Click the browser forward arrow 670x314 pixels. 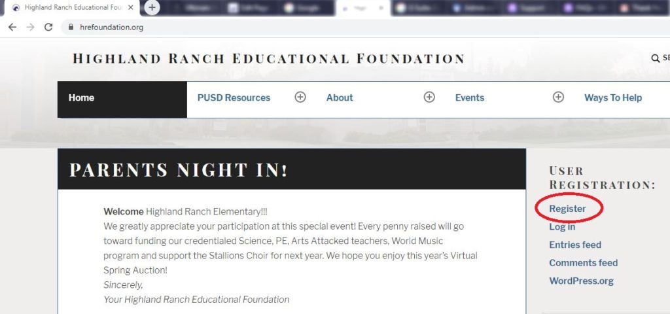pyautogui.click(x=30, y=27)
